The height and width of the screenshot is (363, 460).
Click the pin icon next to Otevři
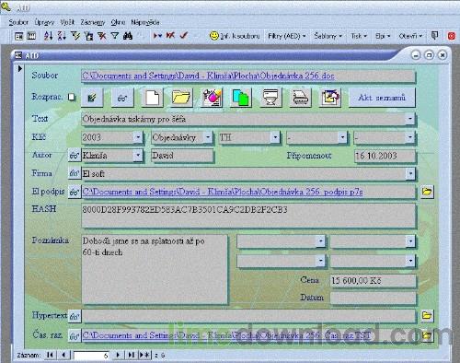tap(434, 36)
